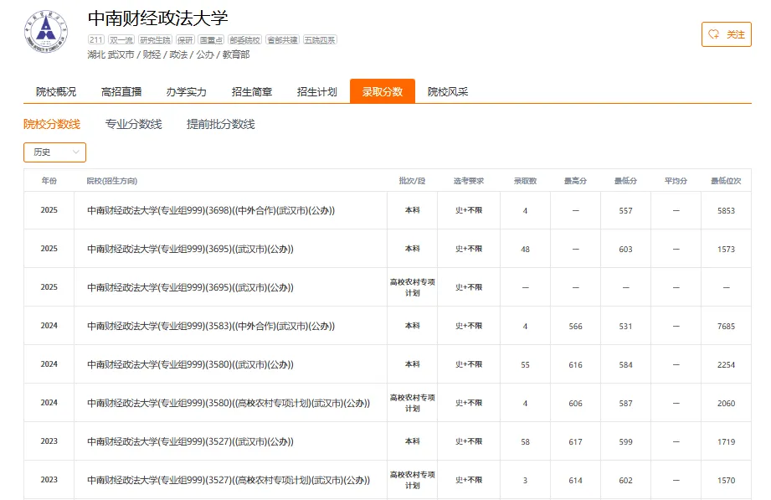Click the 湖北 武汉市 location line
Image resolution: width=771 pixels, height=500 pixels.
[168, 54]
